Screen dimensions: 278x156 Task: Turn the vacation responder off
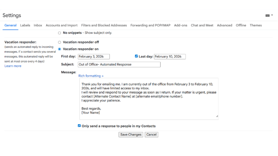coord(59,42)
